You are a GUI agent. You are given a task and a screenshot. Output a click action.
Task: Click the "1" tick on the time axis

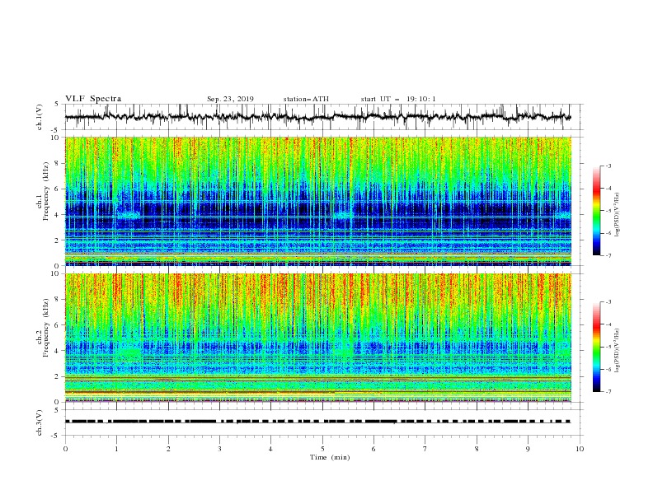[x=116, y=449]
